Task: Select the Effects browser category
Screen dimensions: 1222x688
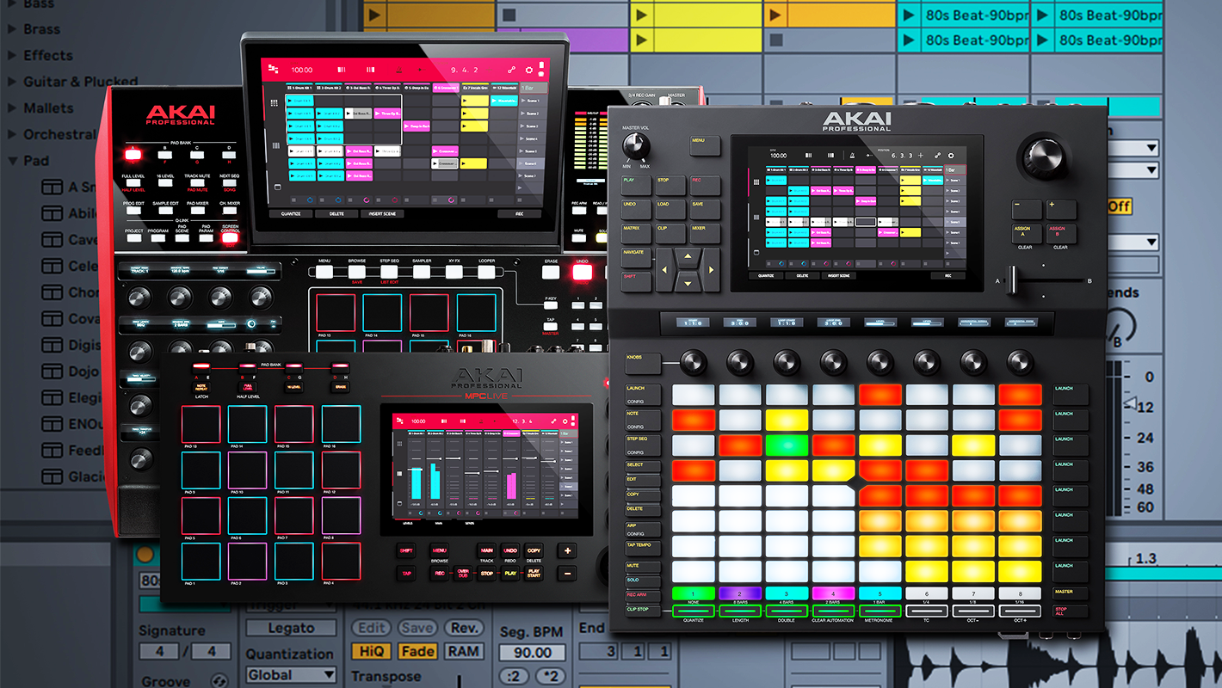Action: [x=47, y=56]
